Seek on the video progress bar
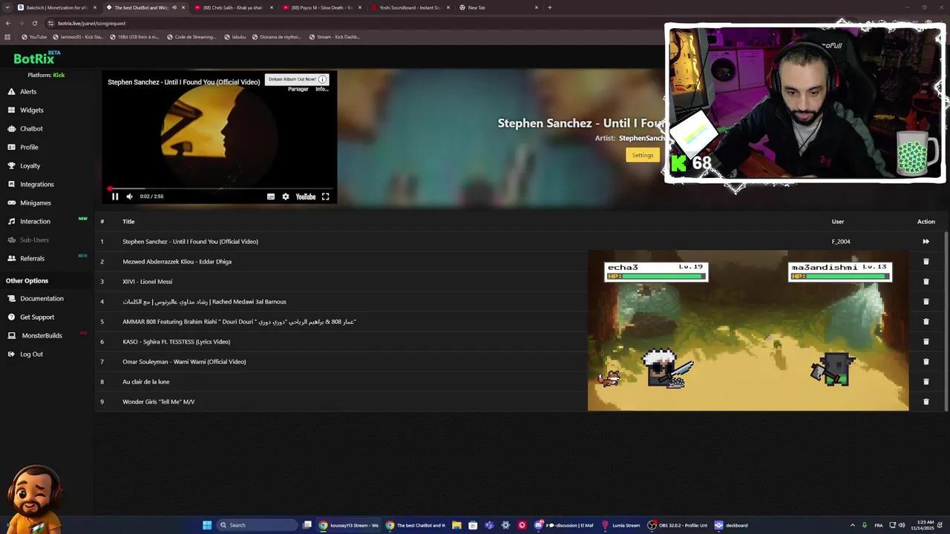 (x=219, y=188)
